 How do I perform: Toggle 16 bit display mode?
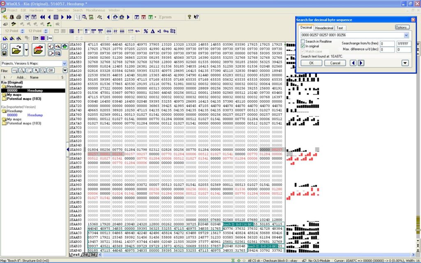(87, 31)
